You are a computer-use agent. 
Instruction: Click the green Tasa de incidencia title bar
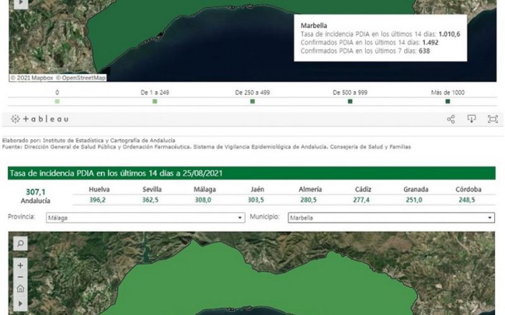[251, 173]
